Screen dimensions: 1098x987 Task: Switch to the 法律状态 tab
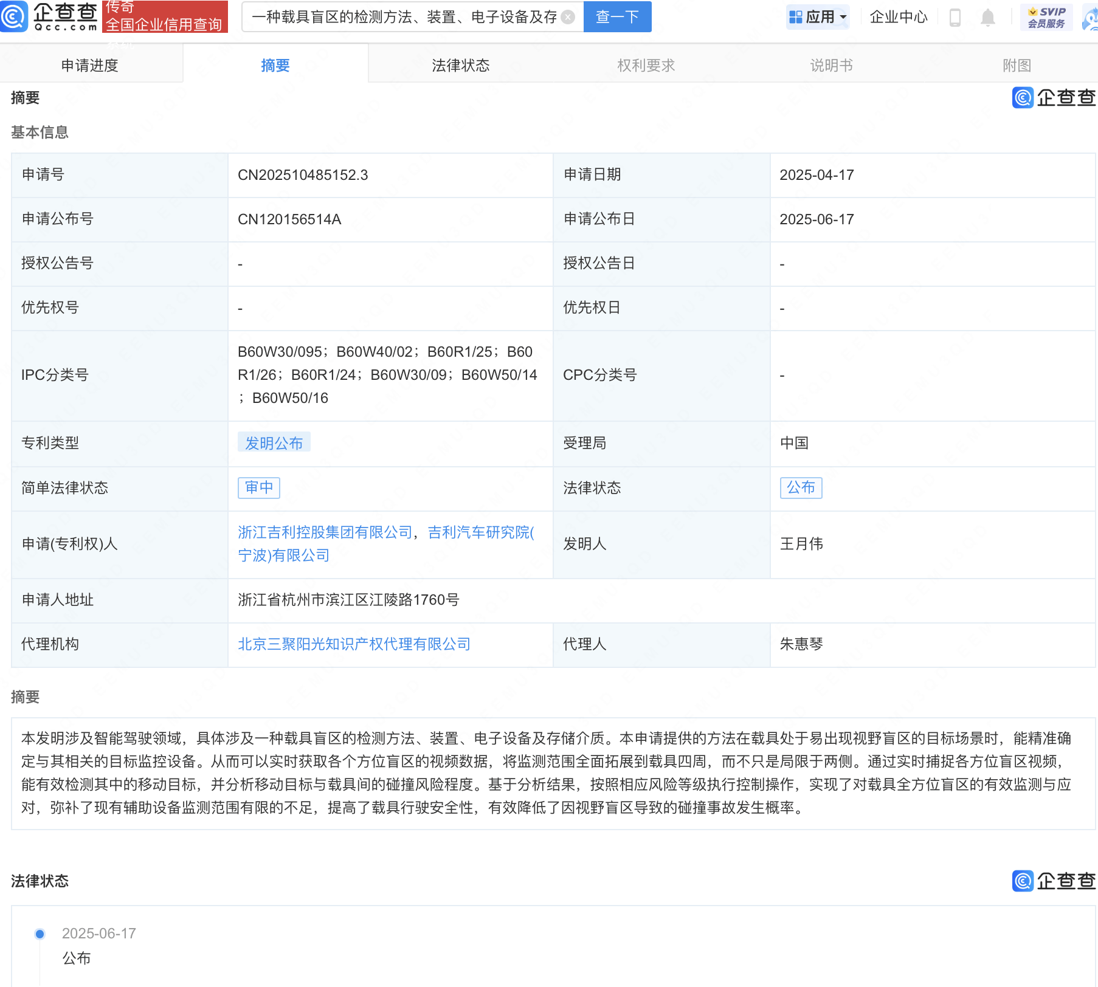pyautogui.click(x=461, y=65)
